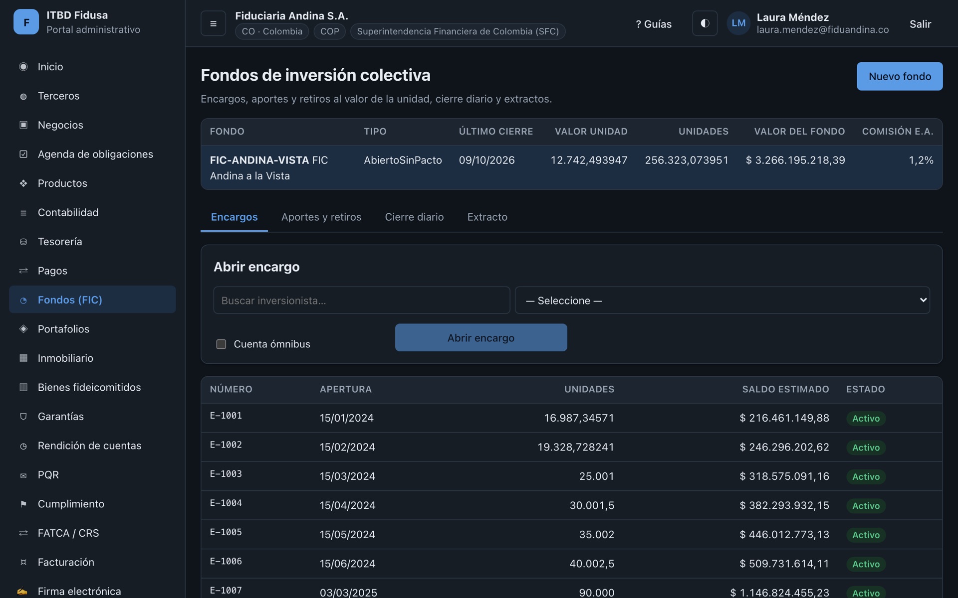Click the Productos sidebar icon

coord(23,183)
